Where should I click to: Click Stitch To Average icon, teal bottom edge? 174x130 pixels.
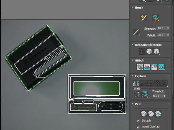(x=147, y=67)
